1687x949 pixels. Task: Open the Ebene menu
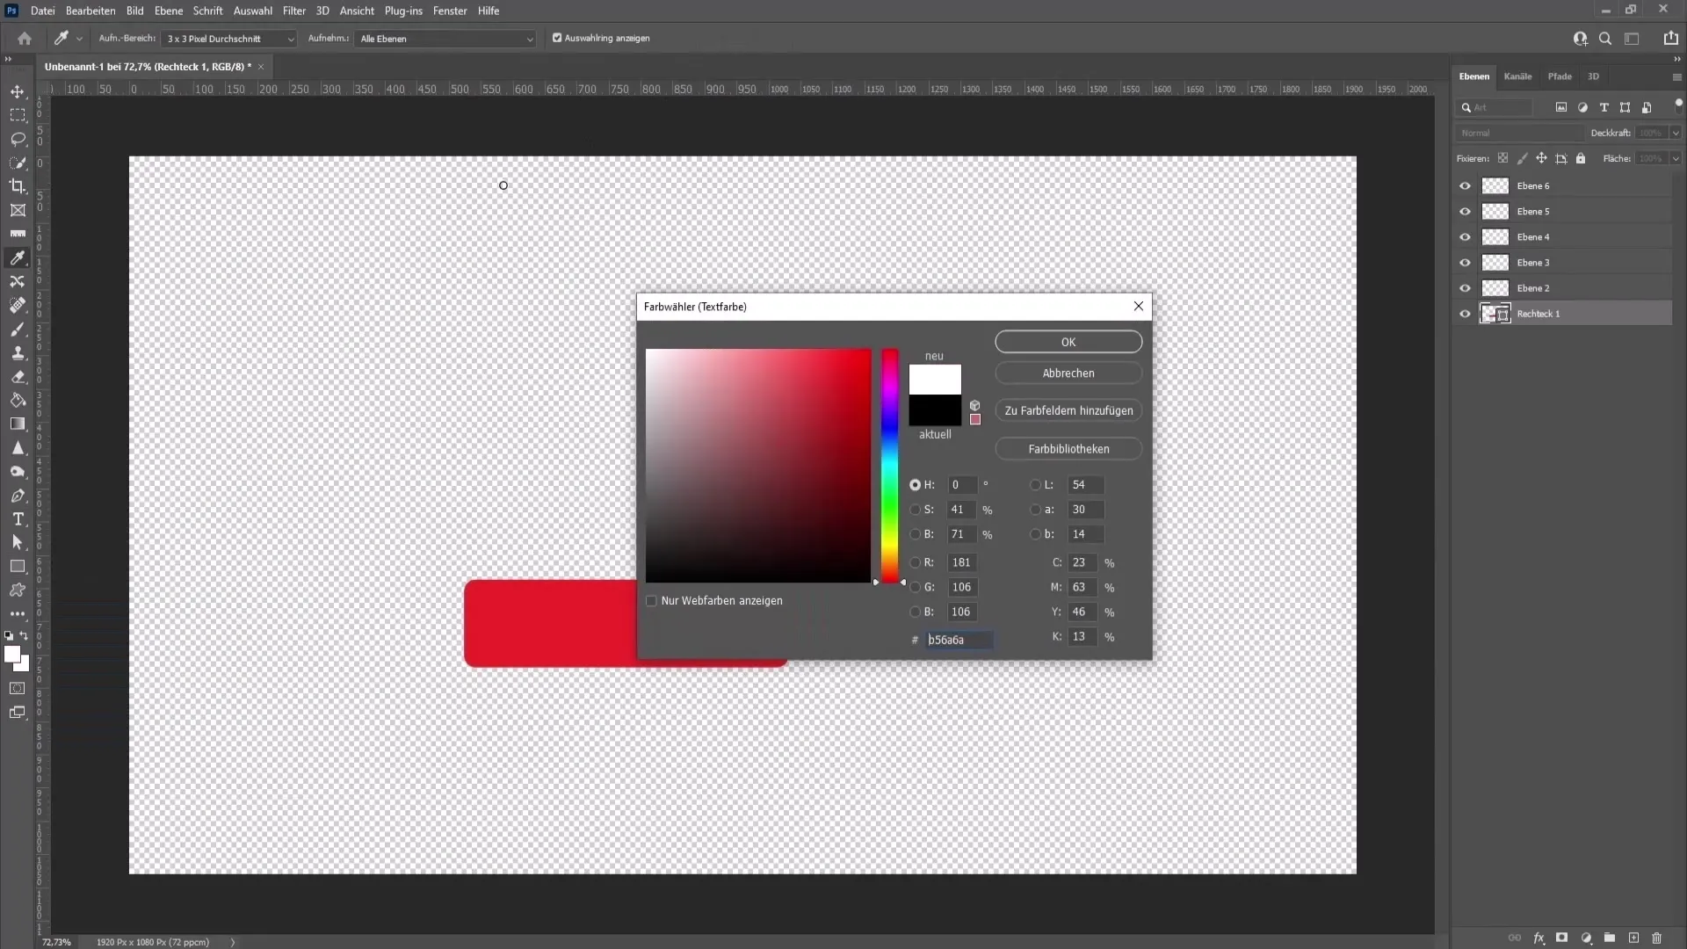(x=169, y=11)
